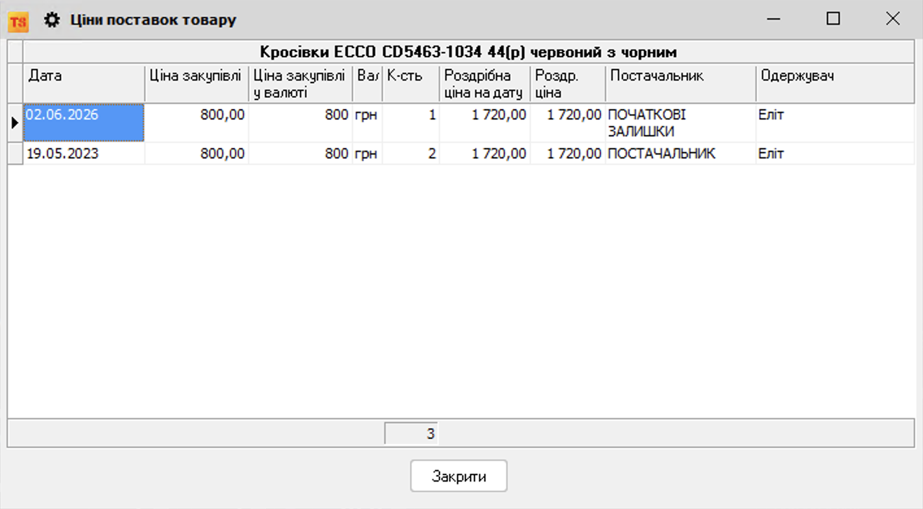Viewport: 923px width, 509px height.
Task: Click the TS application icon in title bar
Action: point(18,21)
